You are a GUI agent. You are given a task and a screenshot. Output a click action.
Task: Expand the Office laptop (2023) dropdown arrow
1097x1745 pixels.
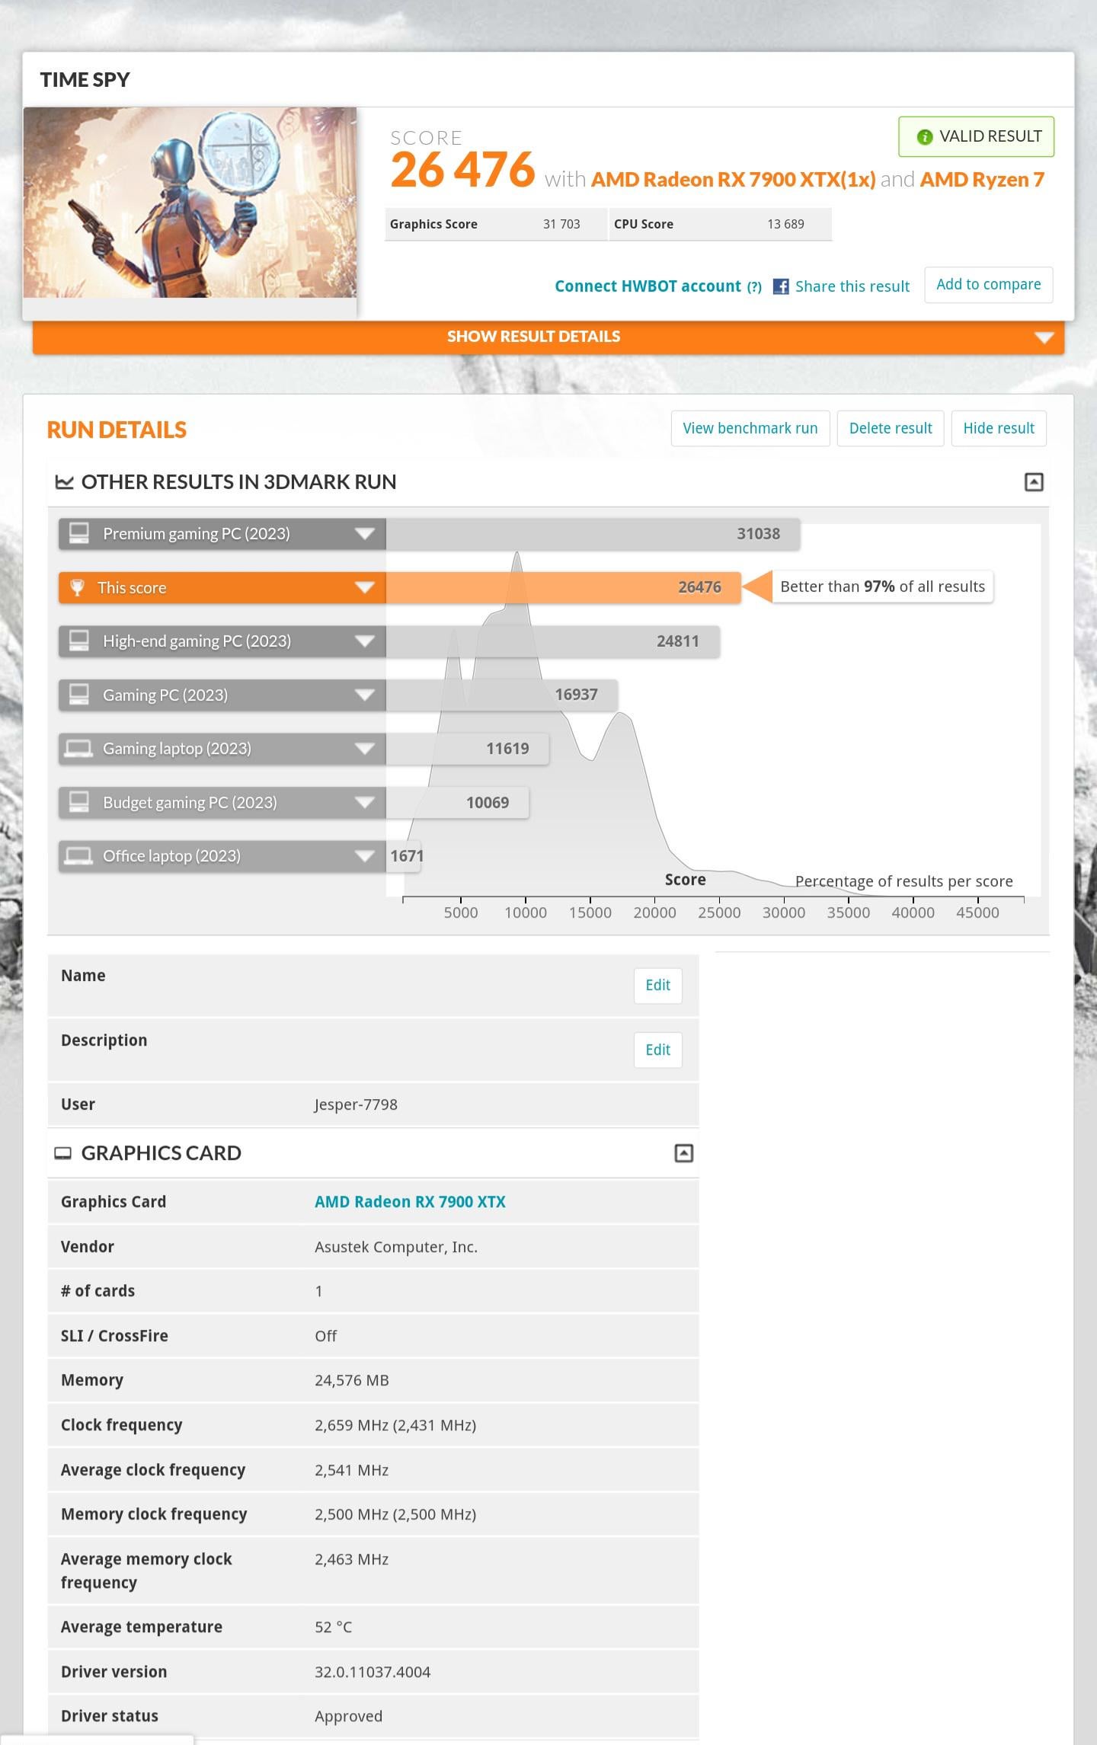[365, 856]
